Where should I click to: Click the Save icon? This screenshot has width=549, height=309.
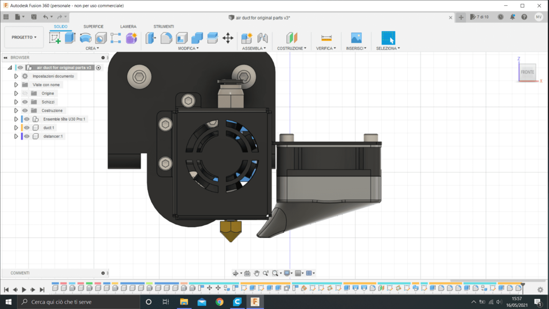coord(34,17)
